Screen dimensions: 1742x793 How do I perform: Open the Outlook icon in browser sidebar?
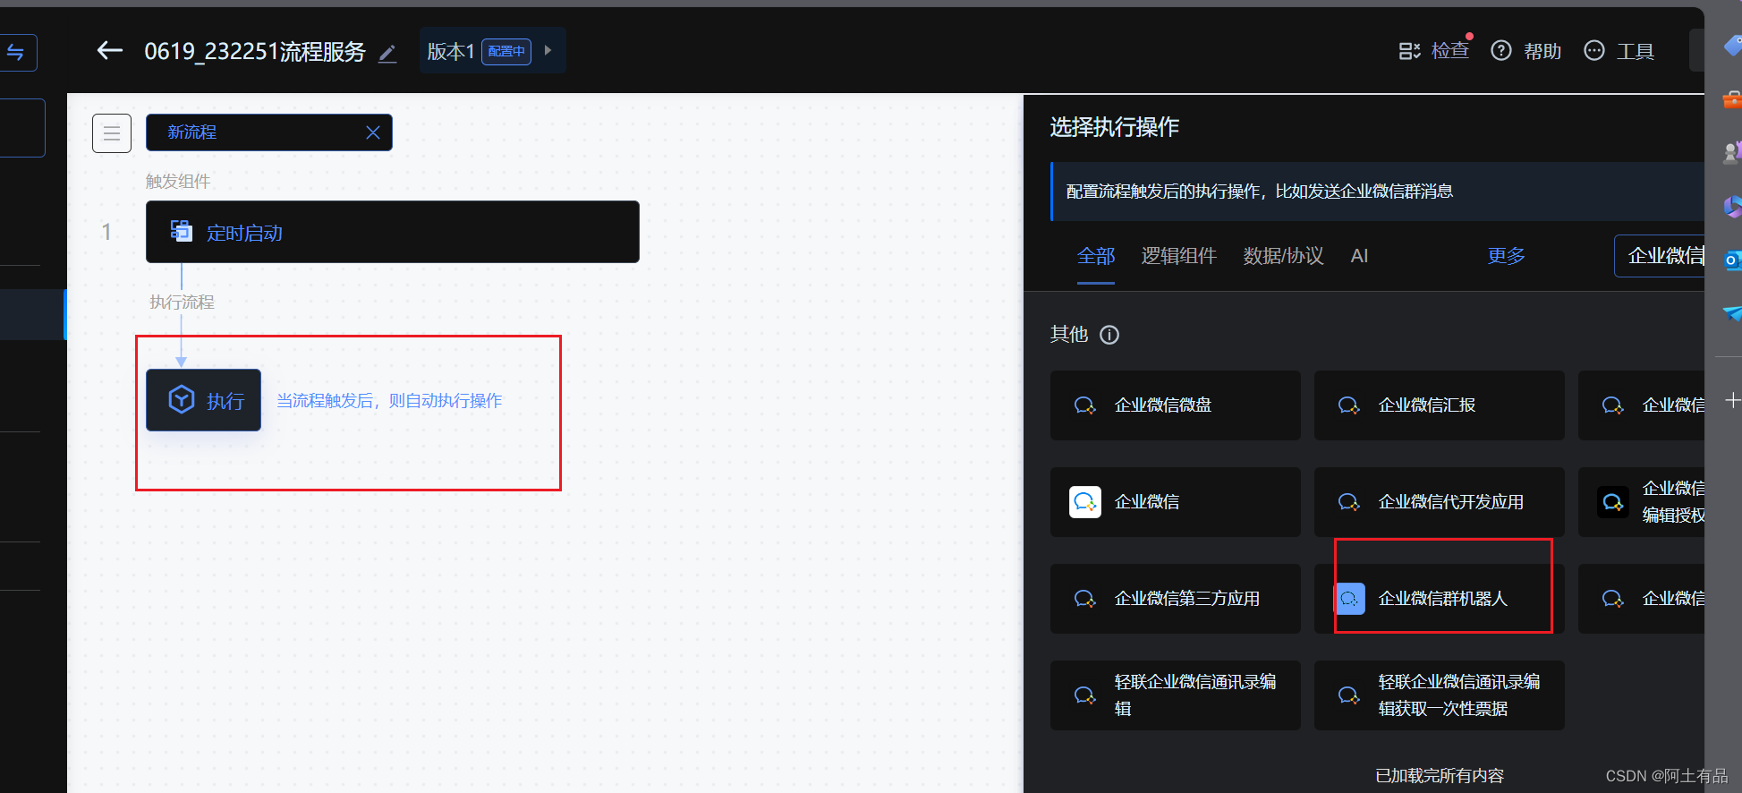(x=1732, y=260)
